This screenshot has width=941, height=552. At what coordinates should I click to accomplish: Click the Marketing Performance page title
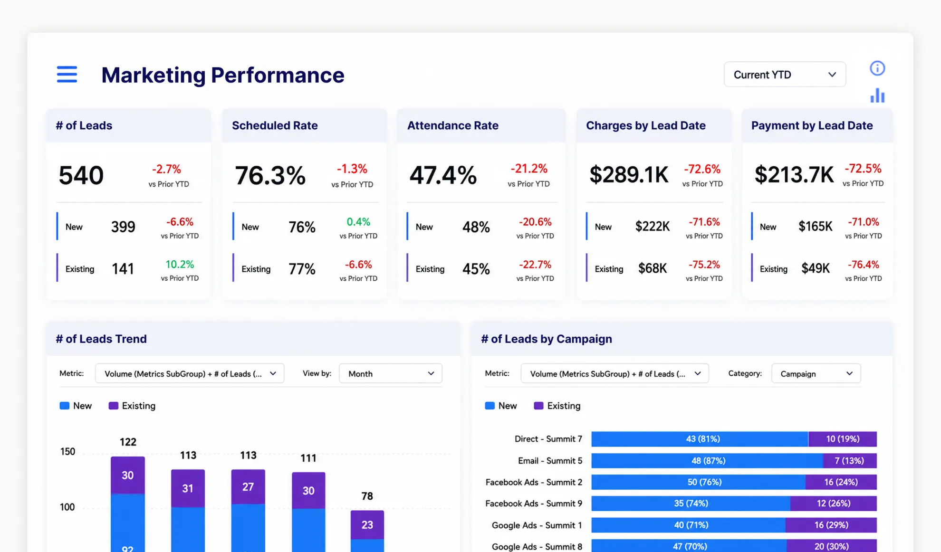coord(223,75)
